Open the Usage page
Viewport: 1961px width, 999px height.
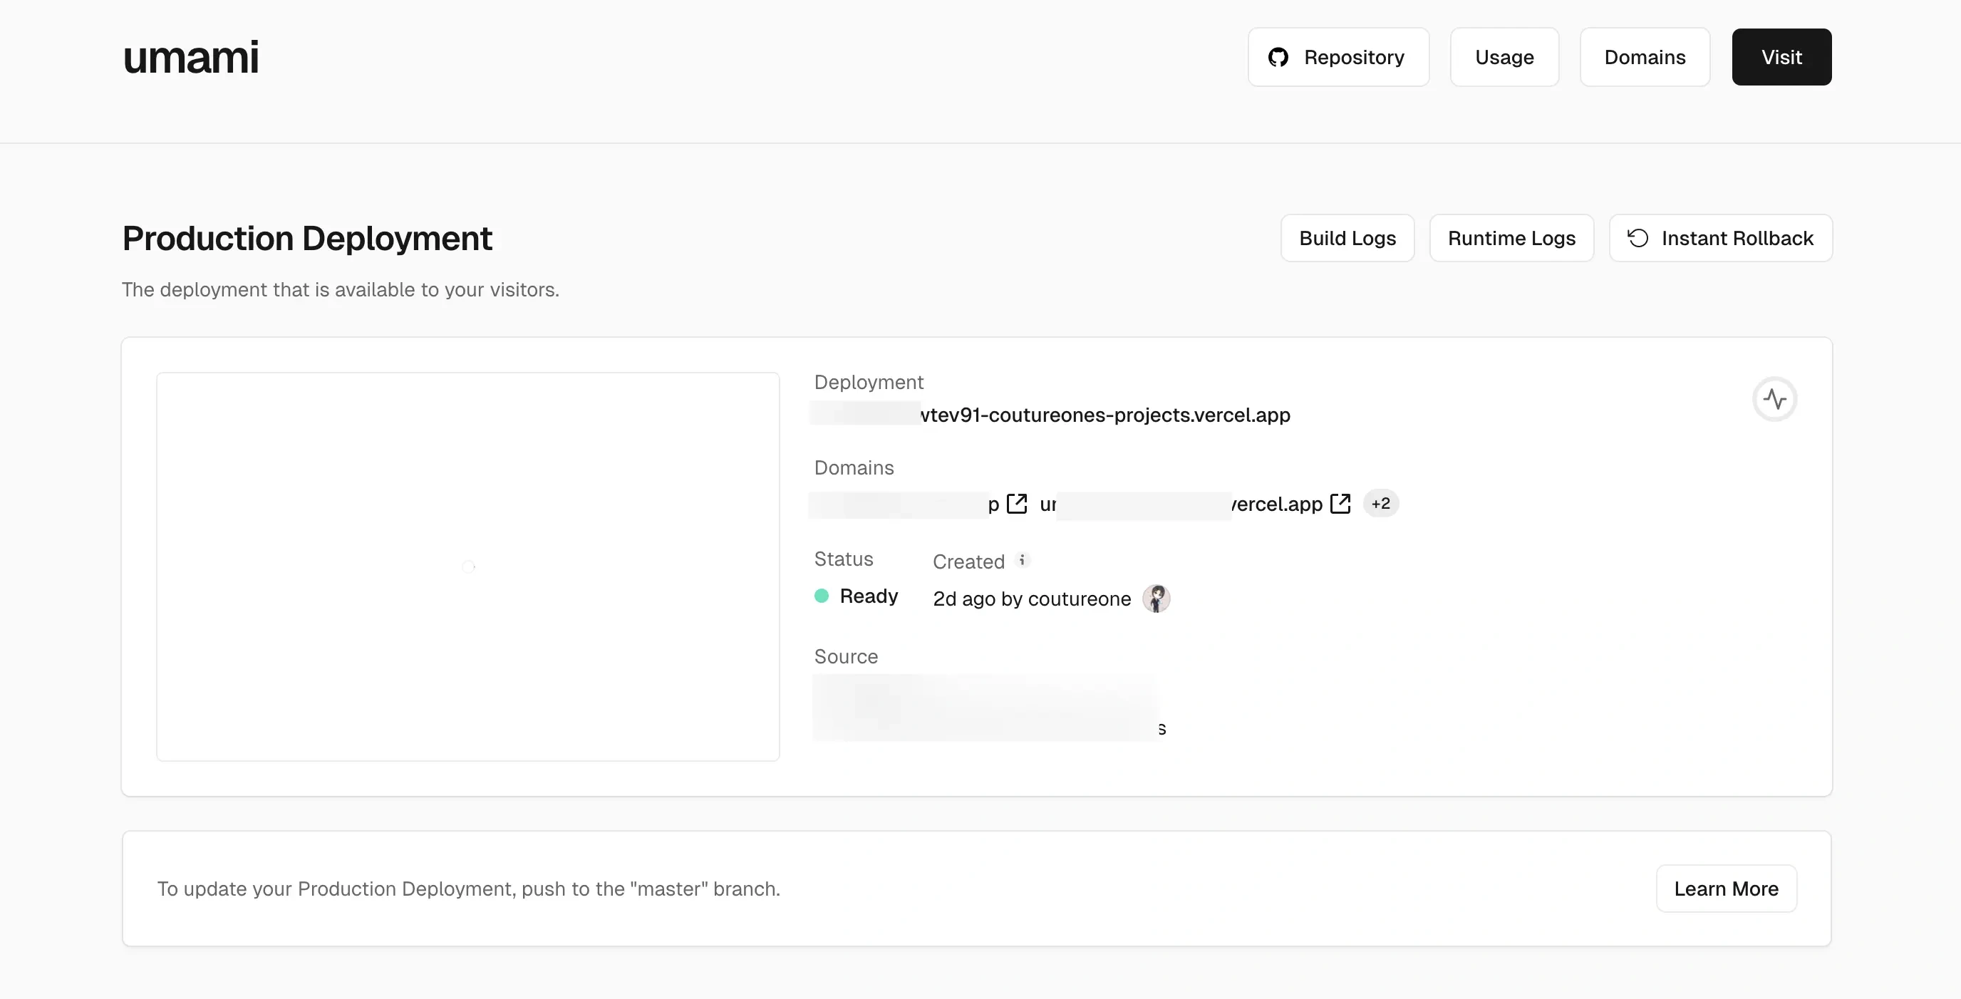click(x=1504, y=57)
